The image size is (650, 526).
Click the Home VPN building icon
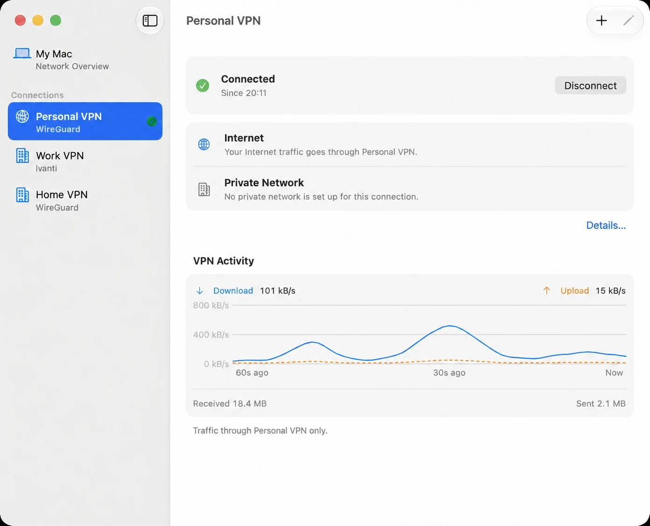pyautogui.click(x=22, y=195)
